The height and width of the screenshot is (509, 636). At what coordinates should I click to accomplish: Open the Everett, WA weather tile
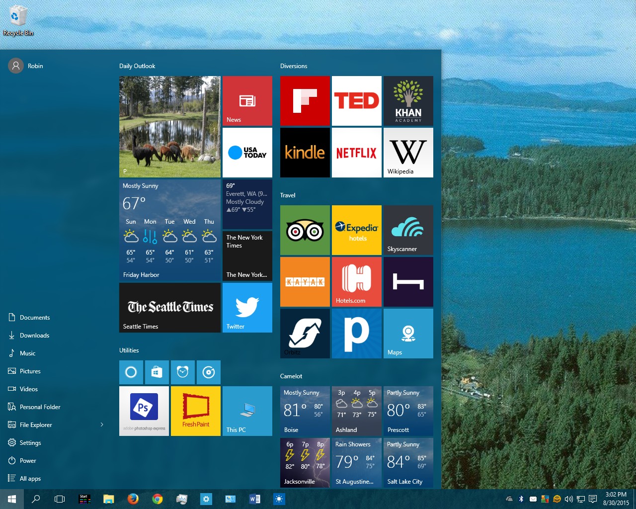tap(247, 204)
